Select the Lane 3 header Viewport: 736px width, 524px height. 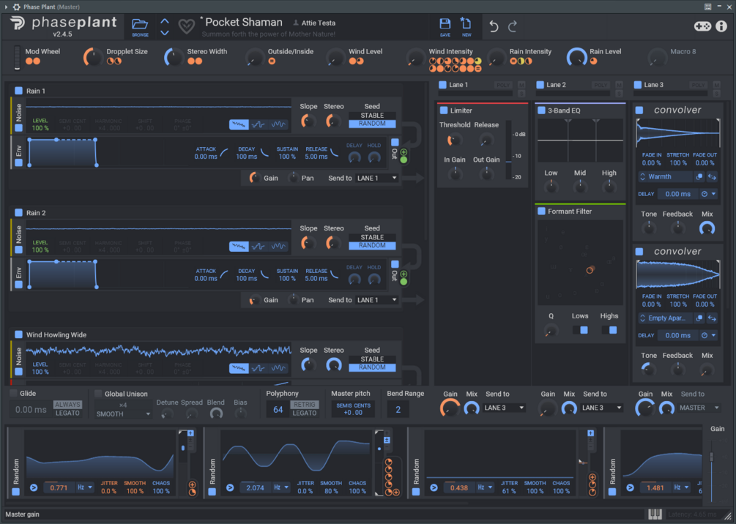click(653, 85)
